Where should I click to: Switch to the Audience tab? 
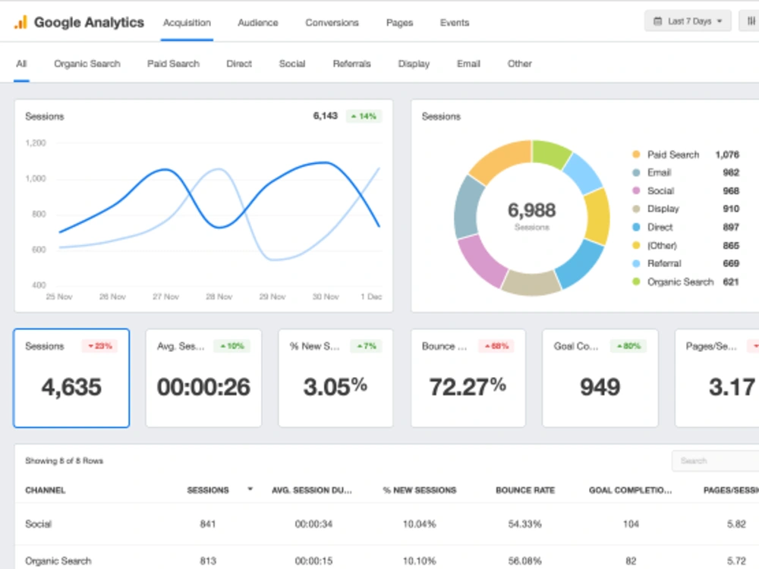pos(258,23)
